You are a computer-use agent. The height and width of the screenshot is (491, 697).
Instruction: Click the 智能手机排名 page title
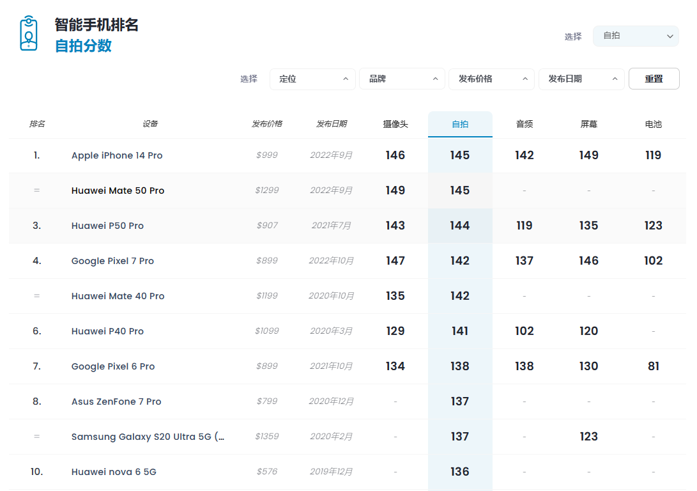tap(96, 25)
